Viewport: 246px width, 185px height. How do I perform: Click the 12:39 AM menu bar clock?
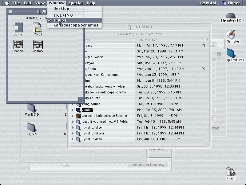pyautogui.click(x=208, y=3)
